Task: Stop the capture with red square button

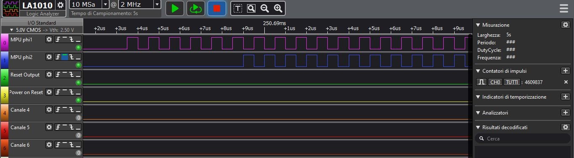Action: pyautogui.click(x=216, y=8)
